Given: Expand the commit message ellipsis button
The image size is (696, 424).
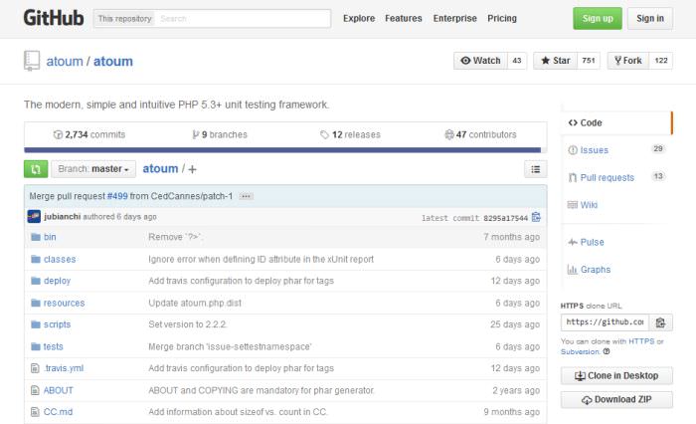Looking at the screenshot, I should (246, 196).
